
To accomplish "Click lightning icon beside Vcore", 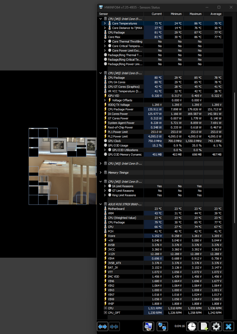I will [x=105, y=236].
